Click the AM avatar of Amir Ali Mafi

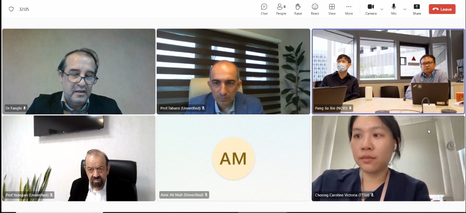point(233,159)
